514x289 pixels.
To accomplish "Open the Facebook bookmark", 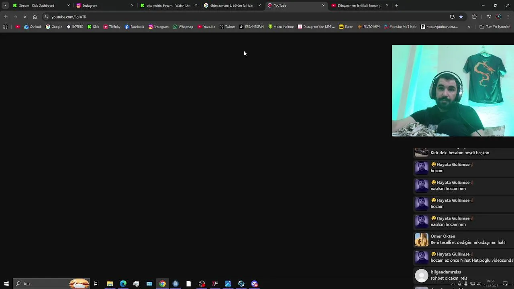I will pos(135,27).
